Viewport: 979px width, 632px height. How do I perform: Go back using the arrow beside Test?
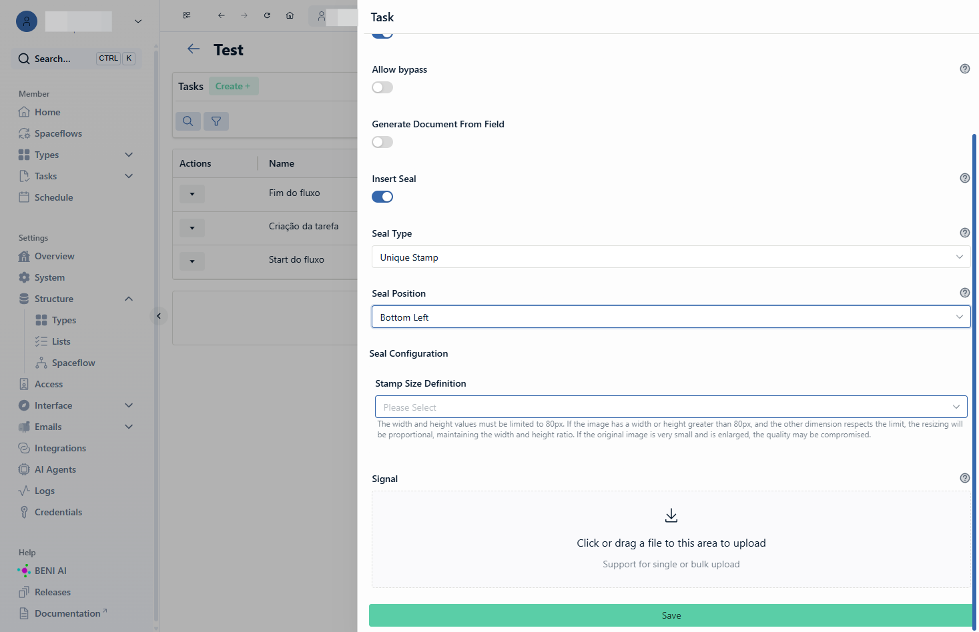(x=194, y=49)
